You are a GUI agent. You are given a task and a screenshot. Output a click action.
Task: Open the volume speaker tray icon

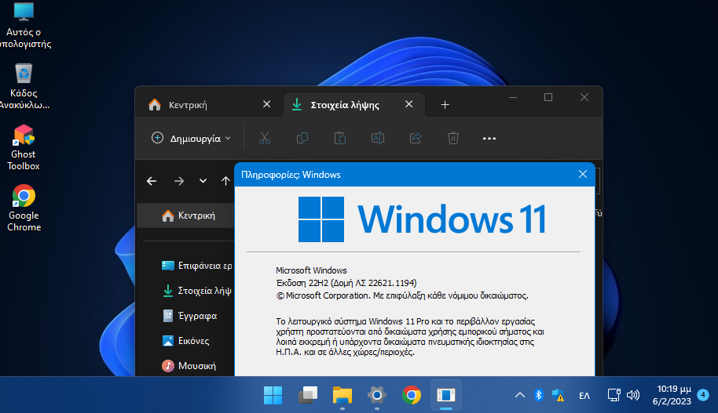[633, 395]
